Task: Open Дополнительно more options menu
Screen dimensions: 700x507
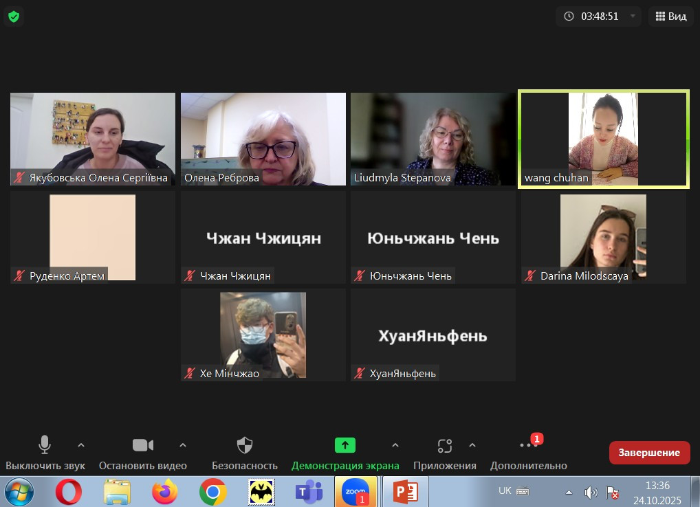Action: pos(529,453)
